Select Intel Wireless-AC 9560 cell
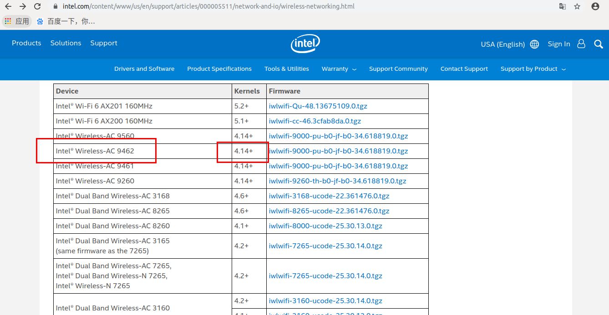609x315 pixels. coord(142,136)
